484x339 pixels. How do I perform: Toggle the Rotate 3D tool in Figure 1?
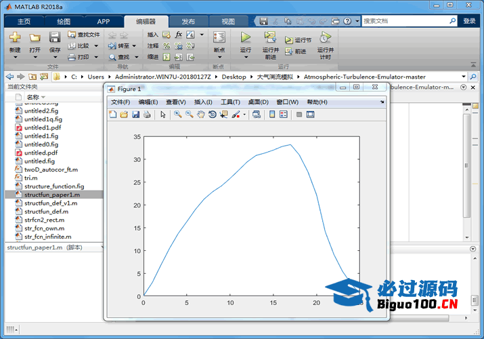coord(213,115)
